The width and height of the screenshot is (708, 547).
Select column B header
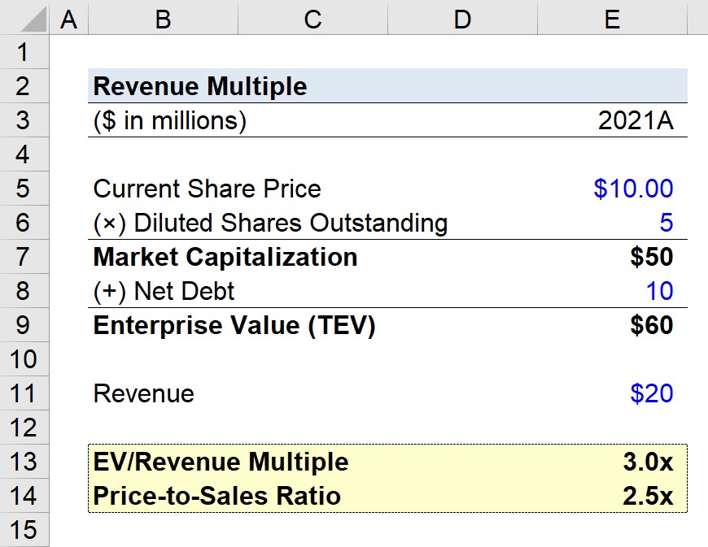(163, 17)
